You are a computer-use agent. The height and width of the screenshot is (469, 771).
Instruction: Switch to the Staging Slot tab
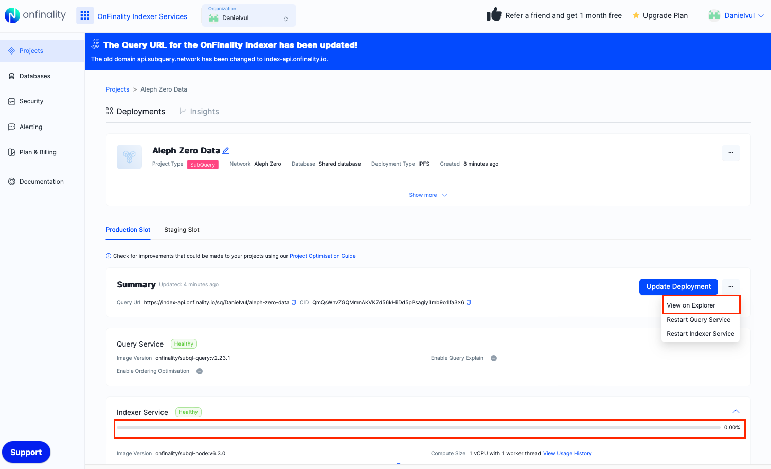click(x=181, y=230)
